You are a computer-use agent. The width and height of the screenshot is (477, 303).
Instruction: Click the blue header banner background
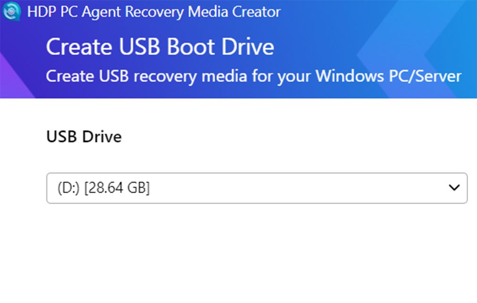(331, 28)
